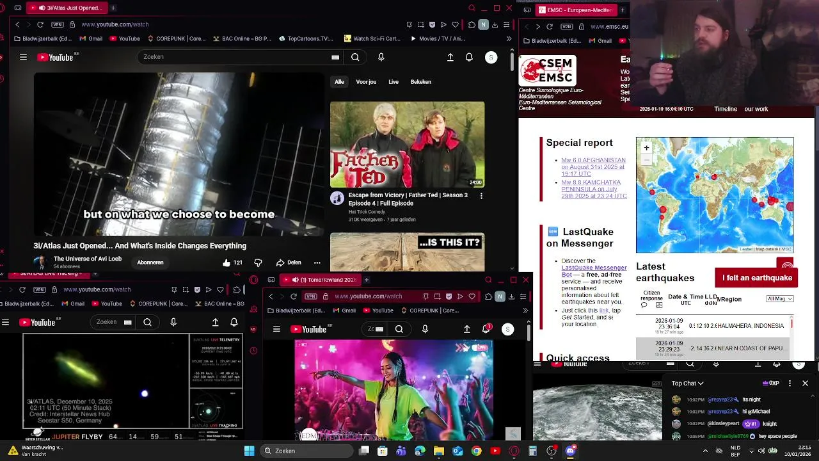Open TopCartoons.TV bookmark
The width and height of the screenshot is (819, 461).
coord(306,38)
